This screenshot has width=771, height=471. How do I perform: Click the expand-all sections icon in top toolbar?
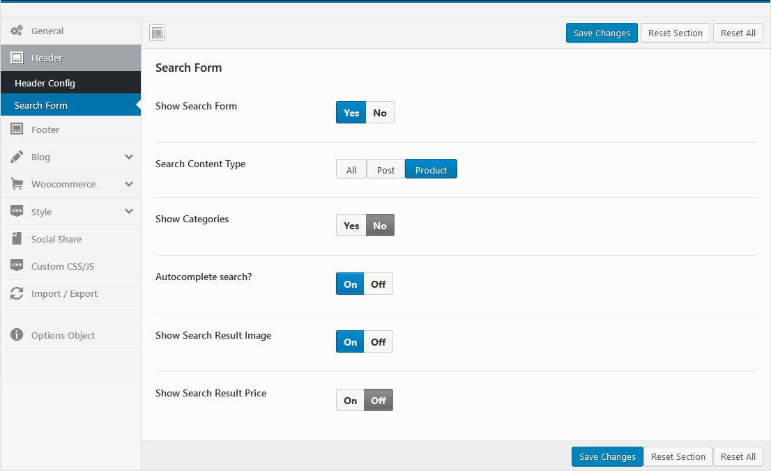click(158, 33)
